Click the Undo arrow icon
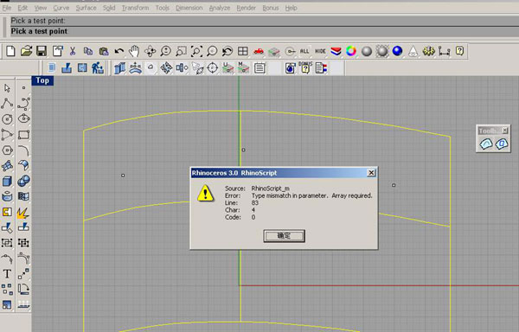519x332 pixels. tap(119, 51)
